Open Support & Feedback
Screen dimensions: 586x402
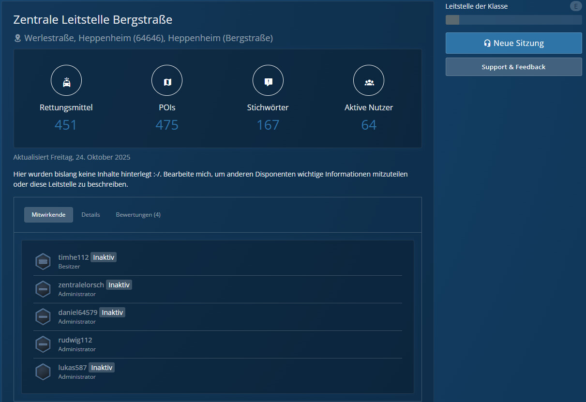pos(513,67)
